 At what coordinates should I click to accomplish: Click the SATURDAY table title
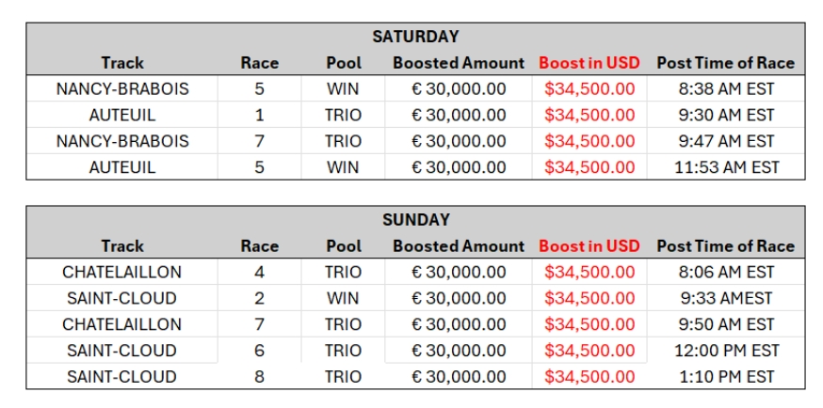pyautogui.click(x=415, y=37)
